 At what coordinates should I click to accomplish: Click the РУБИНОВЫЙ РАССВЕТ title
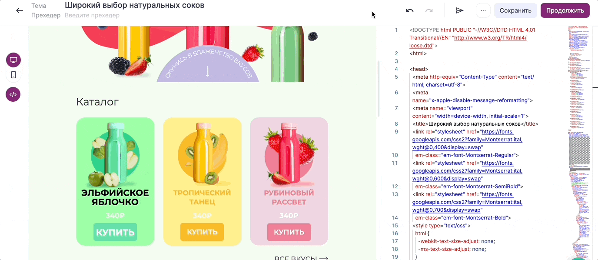(x=289, y=197)
